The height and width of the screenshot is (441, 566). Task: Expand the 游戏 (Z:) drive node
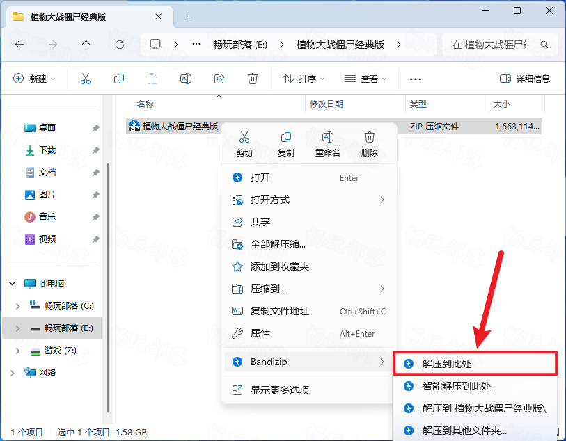pyautogui.click(x=17, y=351)
